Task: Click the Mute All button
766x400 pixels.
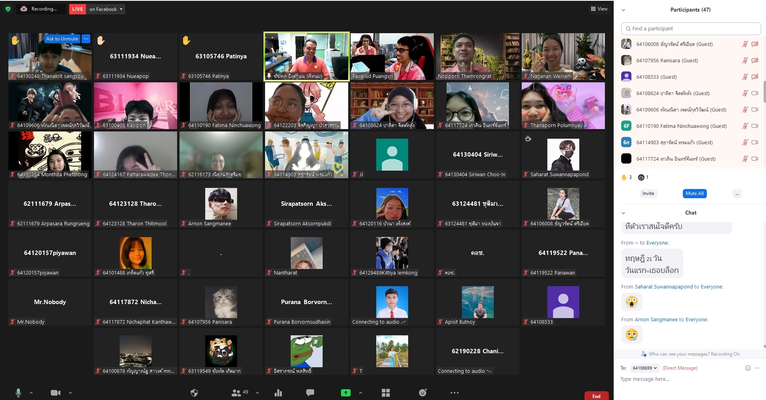Action: coord(694,193)
